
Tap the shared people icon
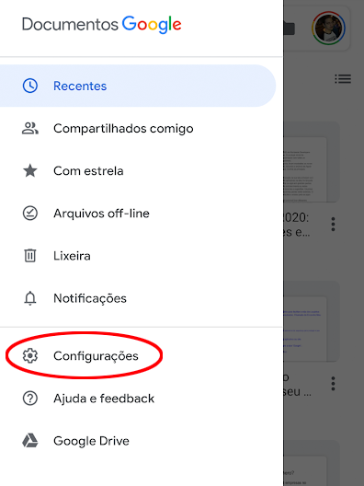pyautogui.click(x=30, y=128)
